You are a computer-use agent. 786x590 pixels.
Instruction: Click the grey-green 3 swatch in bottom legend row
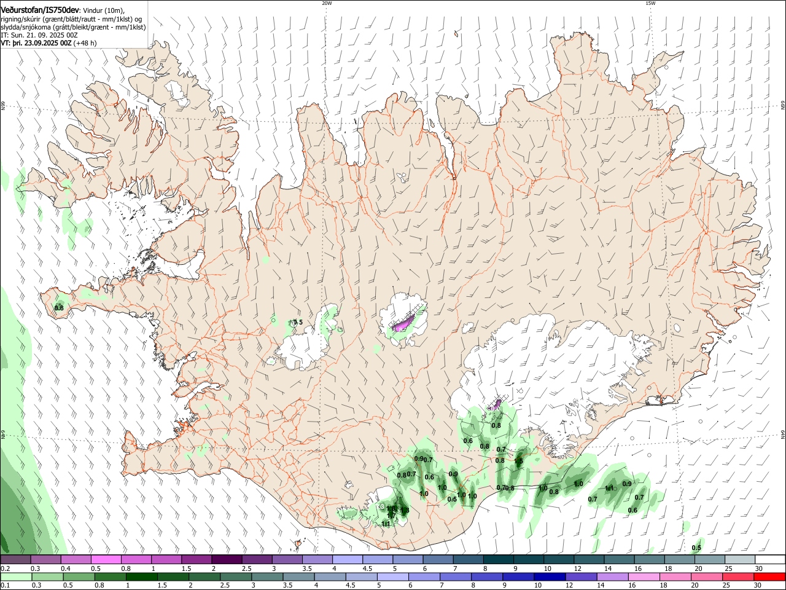pyautogui.click(x=267, y=576)
